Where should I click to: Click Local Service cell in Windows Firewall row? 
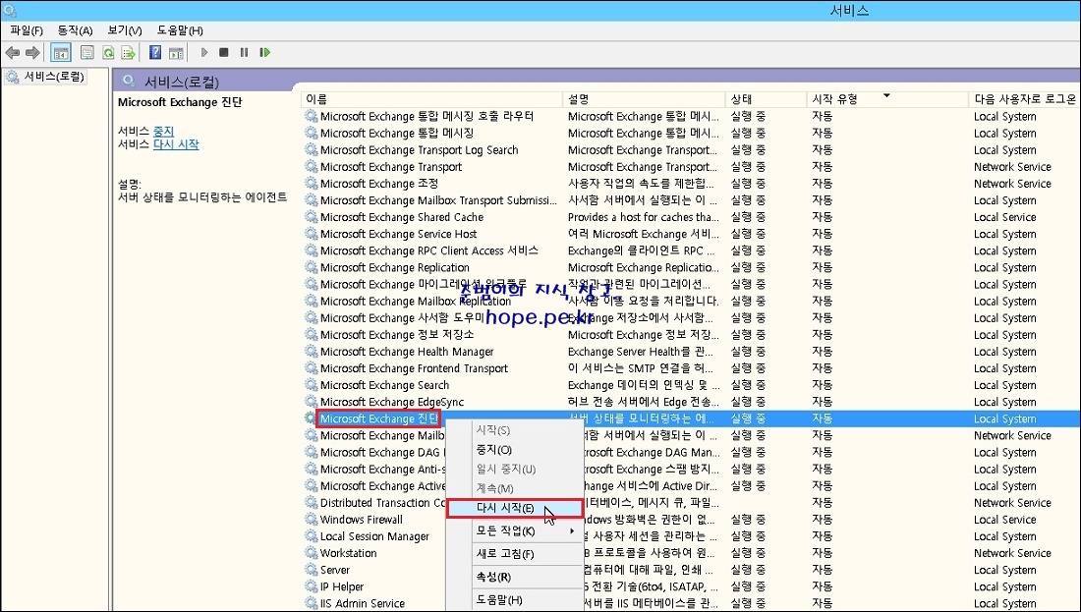[1004, 520]
